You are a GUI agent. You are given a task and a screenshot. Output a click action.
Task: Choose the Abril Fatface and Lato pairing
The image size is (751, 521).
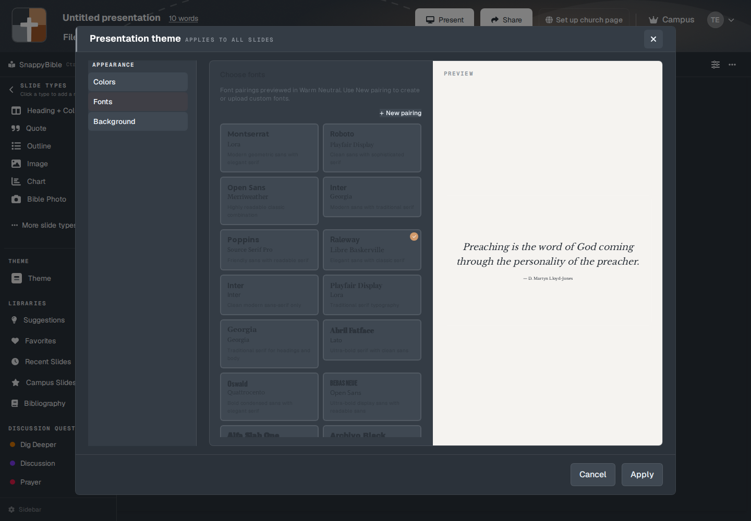pos(372,340)
